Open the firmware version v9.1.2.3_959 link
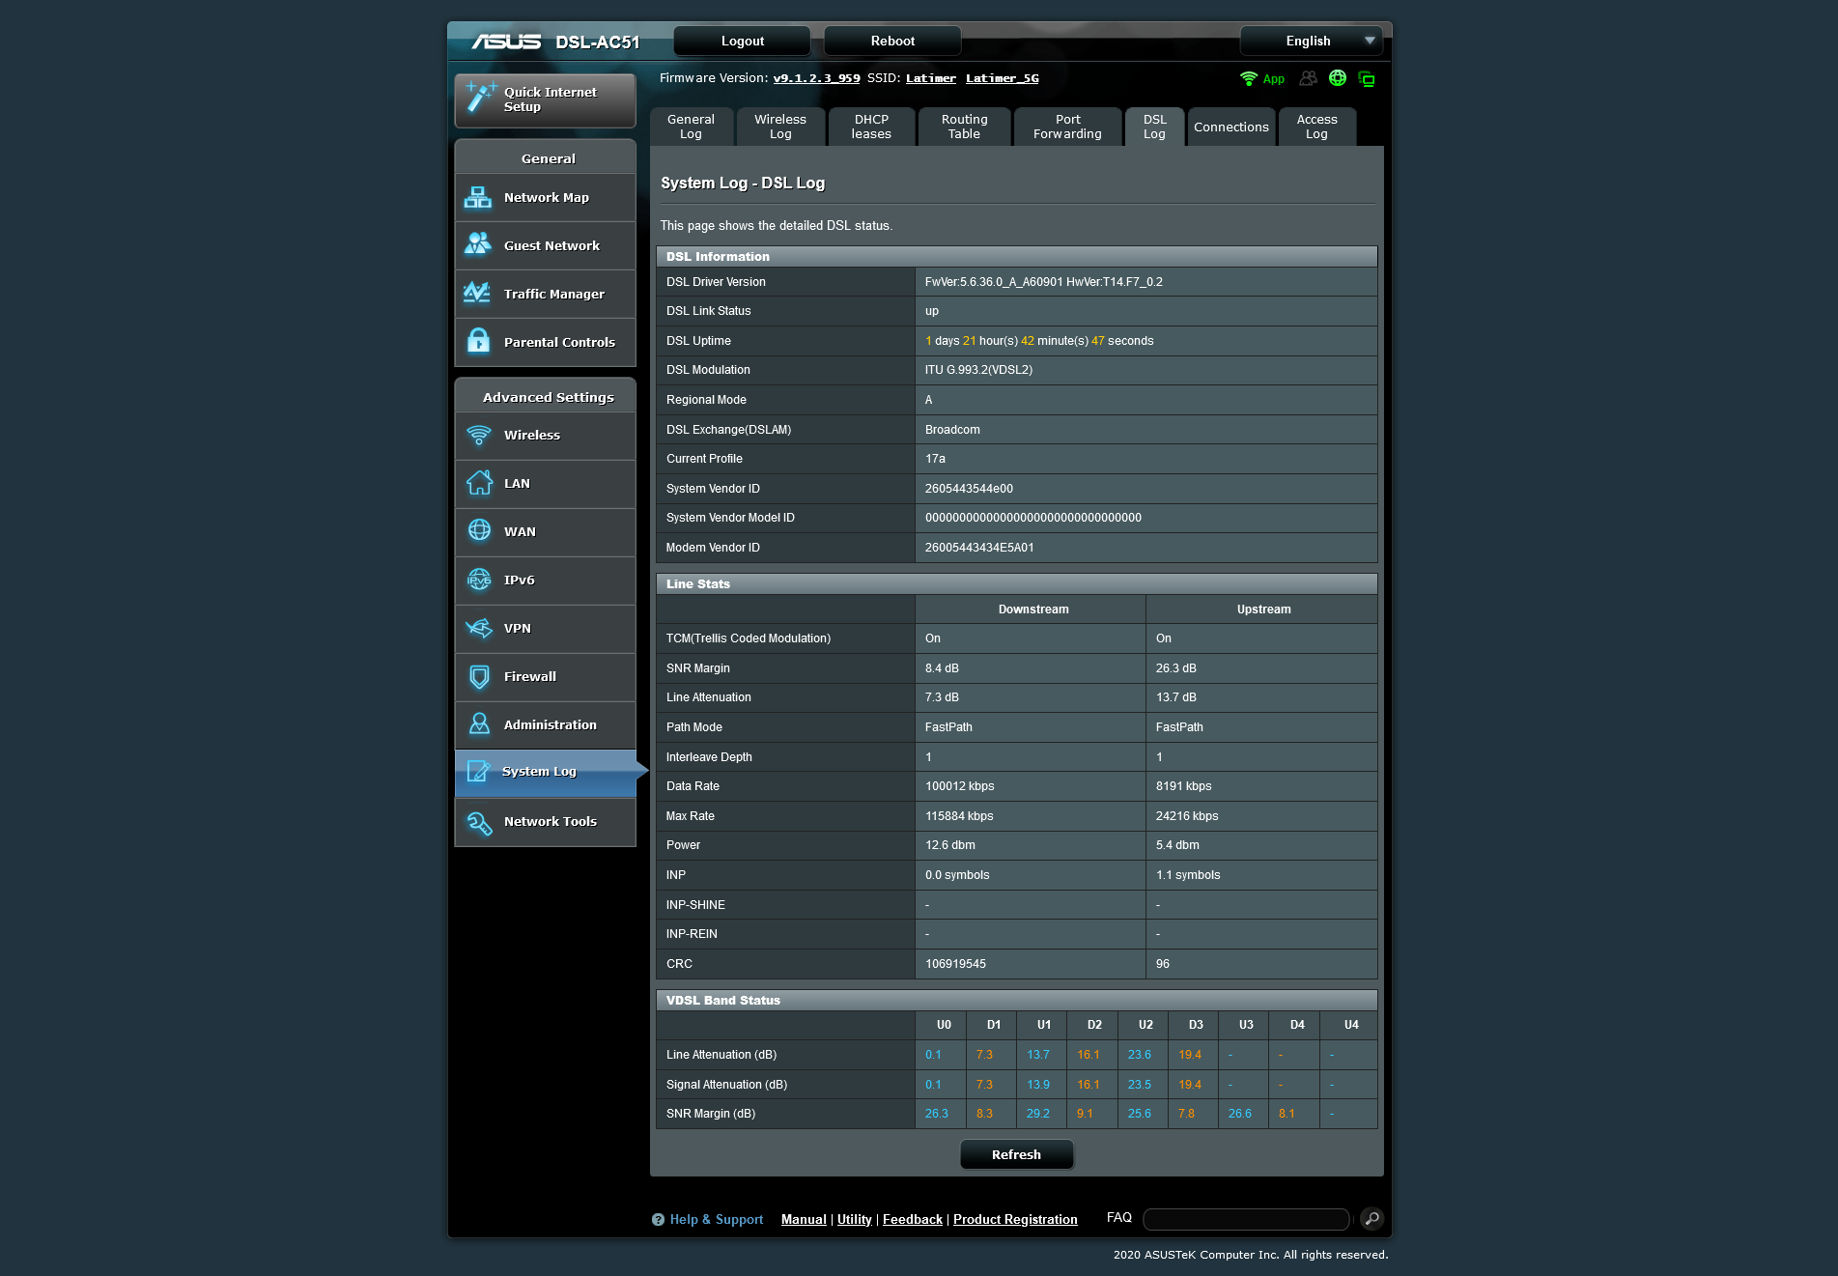The image size is (1838, 1276). coord(816,78)
